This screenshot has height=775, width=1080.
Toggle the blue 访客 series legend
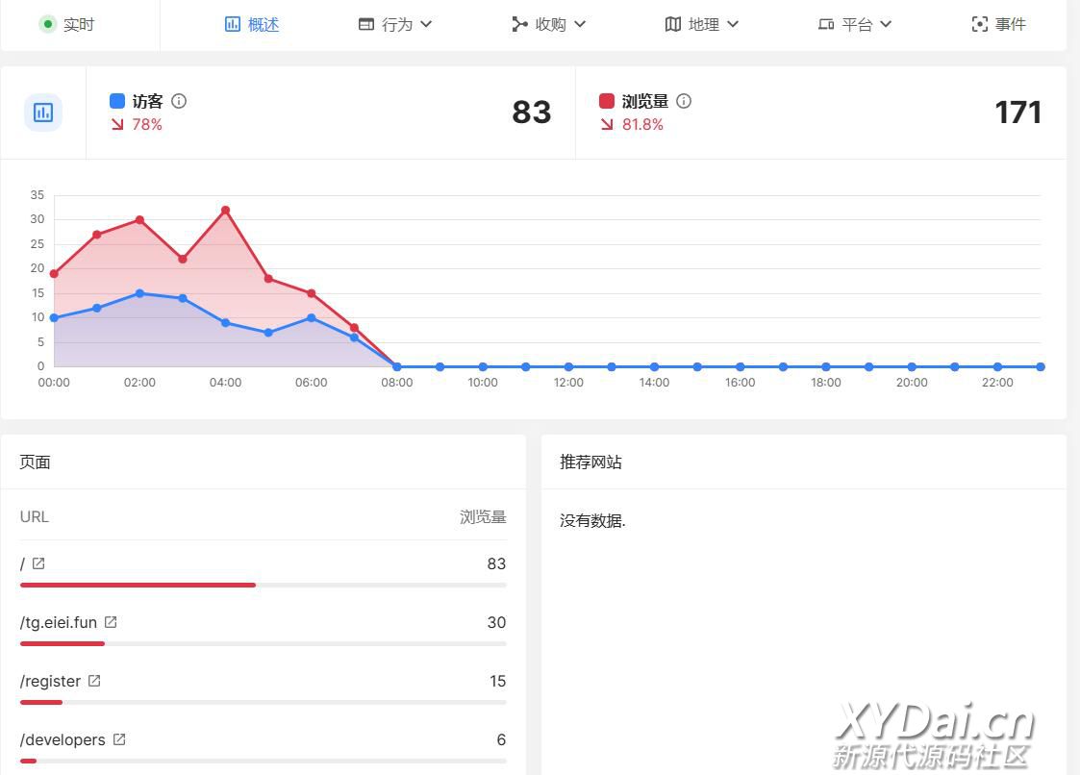tap(117, 101)
